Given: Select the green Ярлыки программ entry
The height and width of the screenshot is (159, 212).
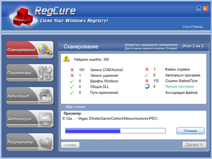Looking at the screenshot, I should coord(179,86).
